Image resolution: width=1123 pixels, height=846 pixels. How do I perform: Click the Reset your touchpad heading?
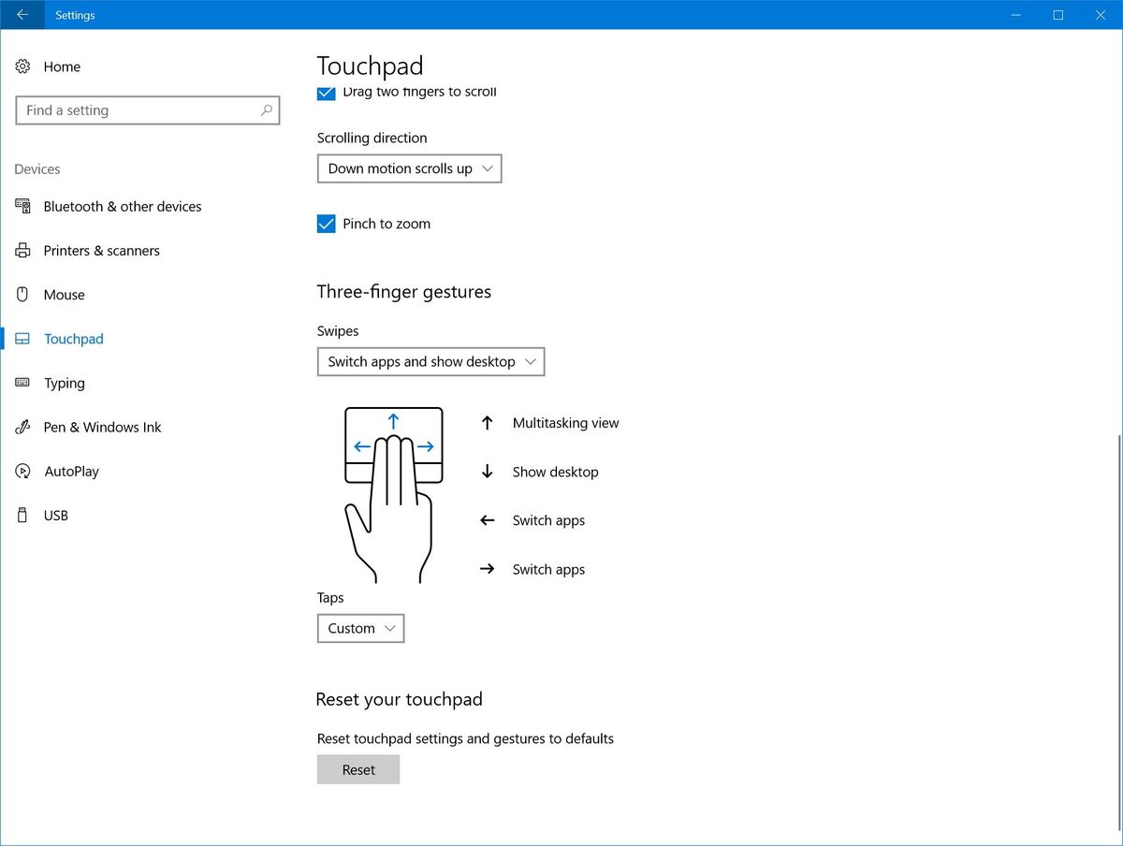click(x=399, y=699)
